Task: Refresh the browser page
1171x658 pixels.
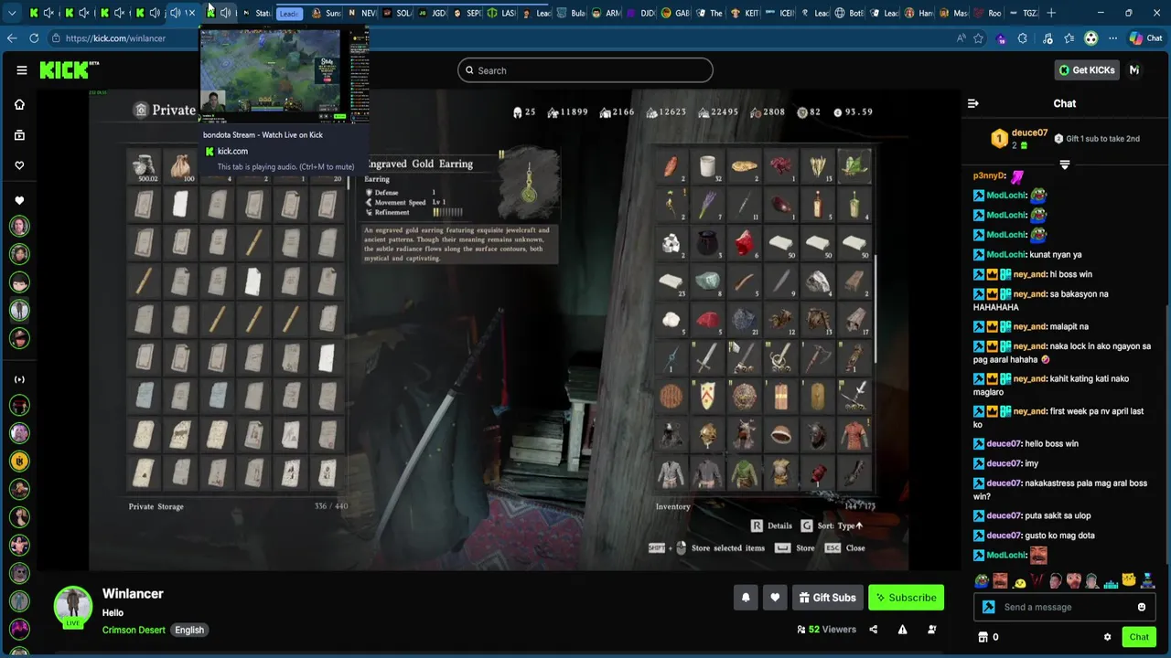Action: point(34,38)
